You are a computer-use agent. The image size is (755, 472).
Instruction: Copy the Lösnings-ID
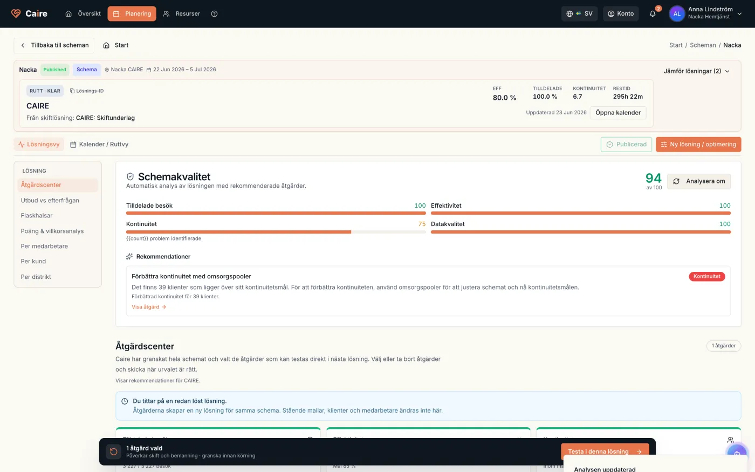(x=87, y=91)
